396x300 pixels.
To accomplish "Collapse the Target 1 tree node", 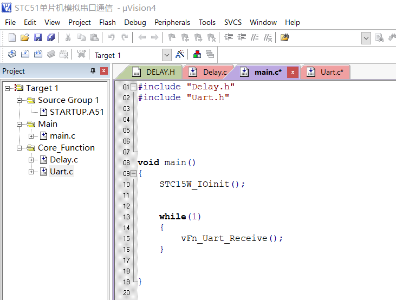I will (8, 88).
